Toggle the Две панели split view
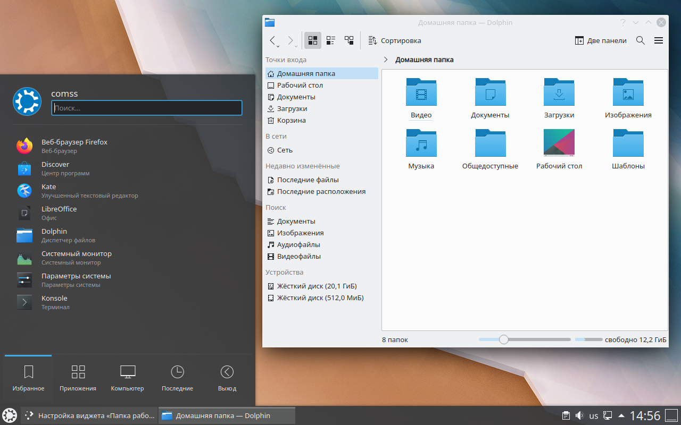 (x=601, y=40)
